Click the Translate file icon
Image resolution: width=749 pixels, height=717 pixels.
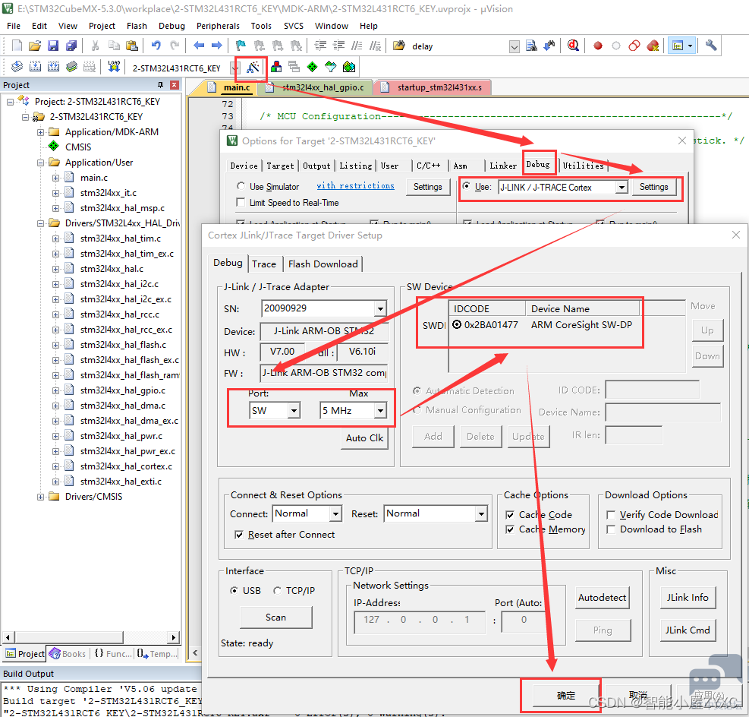coord(17,66)
